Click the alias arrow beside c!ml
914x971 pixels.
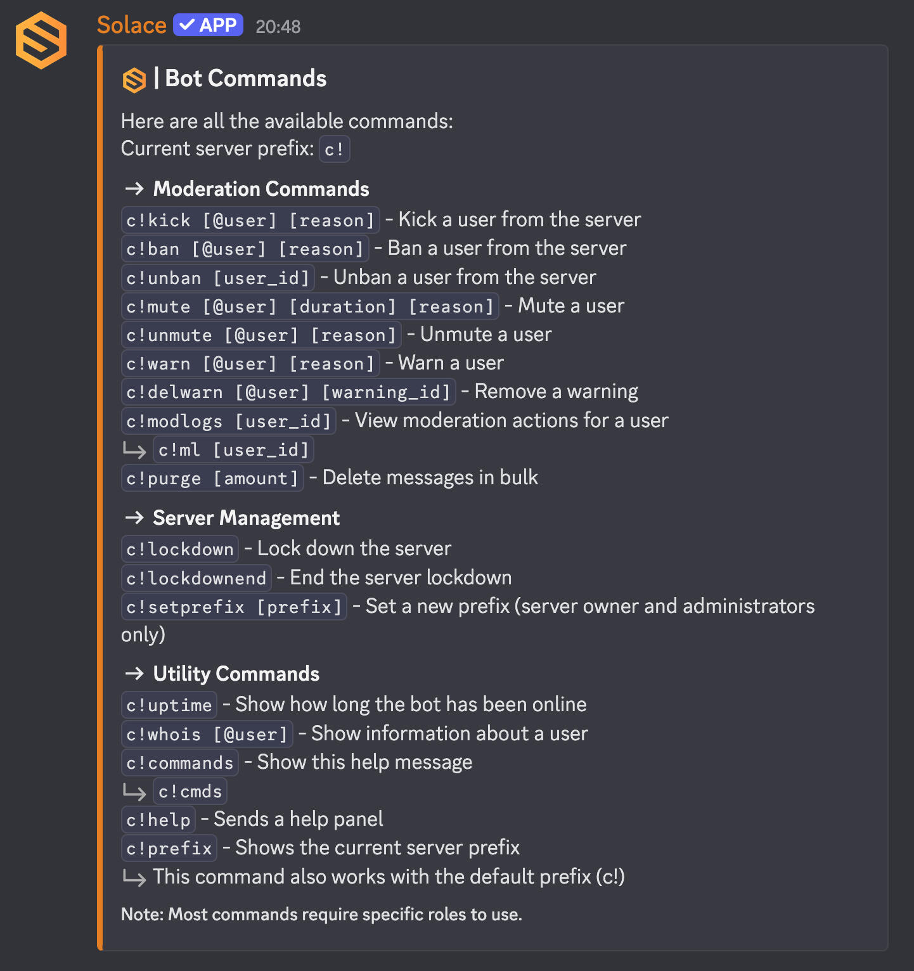coord(134,450)
